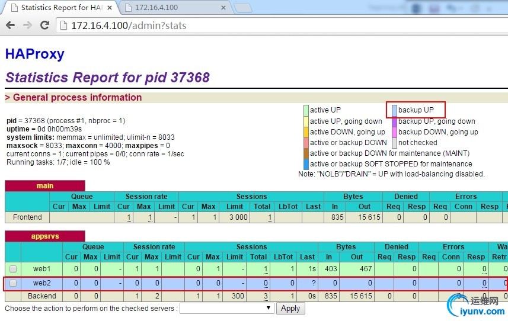This screenshot has width=508, height=321.
Task: Click the Errors header in main table
Action: (466, 197)
